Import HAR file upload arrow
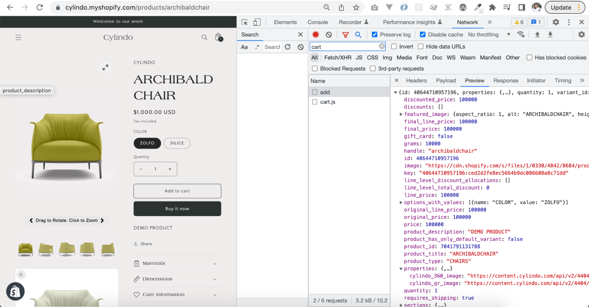This screenshot has width=589, height=307. [537, 34]
